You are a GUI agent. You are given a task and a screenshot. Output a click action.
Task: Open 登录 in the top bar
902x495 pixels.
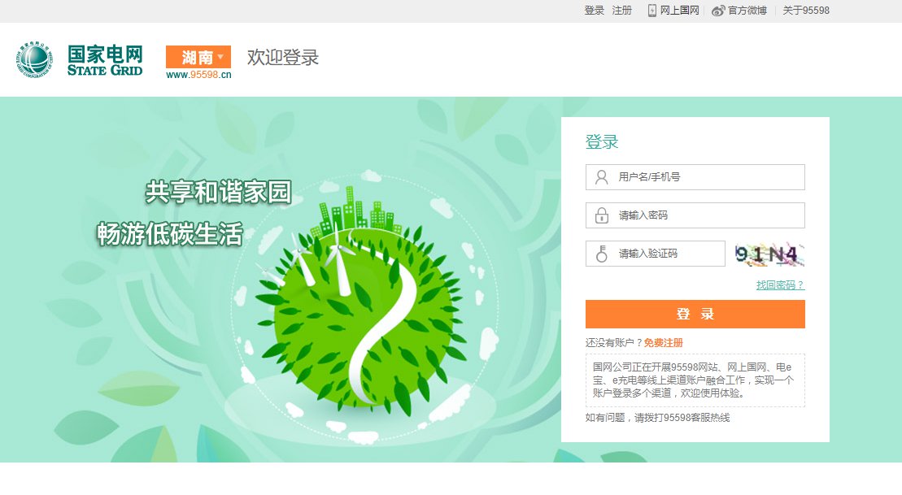coord(595,11)
